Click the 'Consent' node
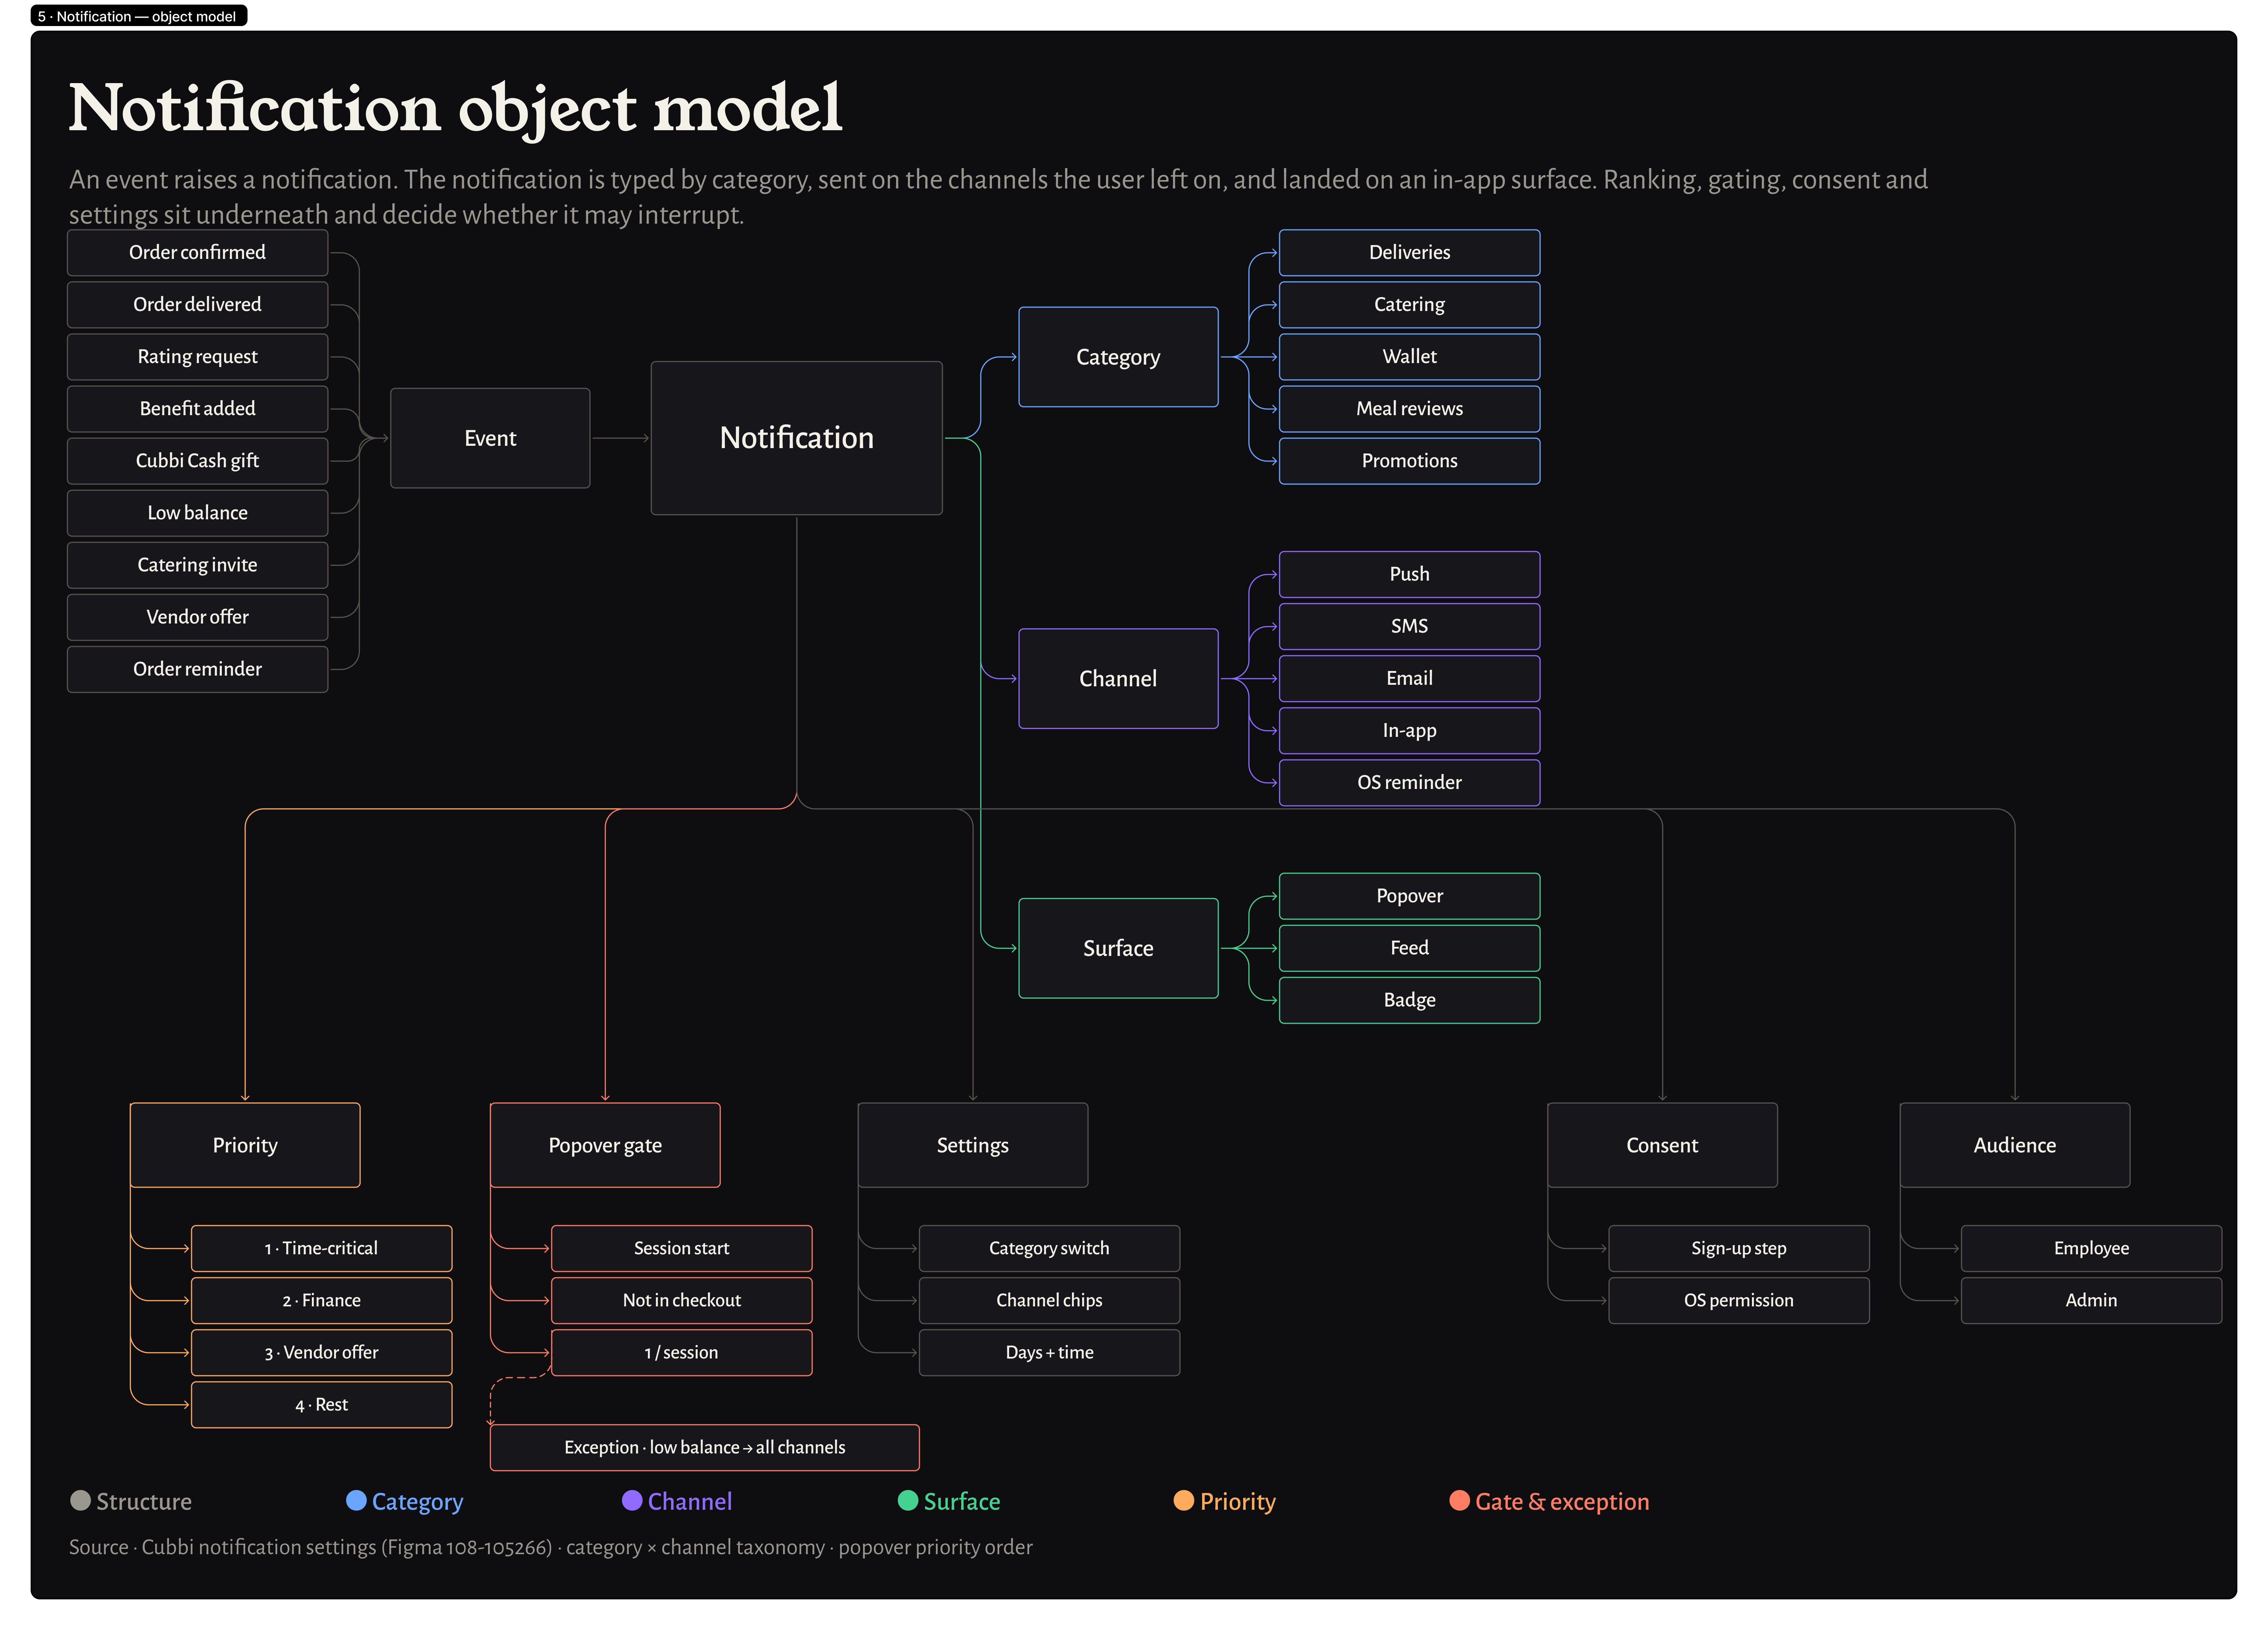2268x1630 pixels. click(1662, 1145)
